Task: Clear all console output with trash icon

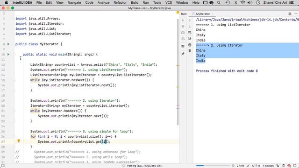Action: (190, 51)
